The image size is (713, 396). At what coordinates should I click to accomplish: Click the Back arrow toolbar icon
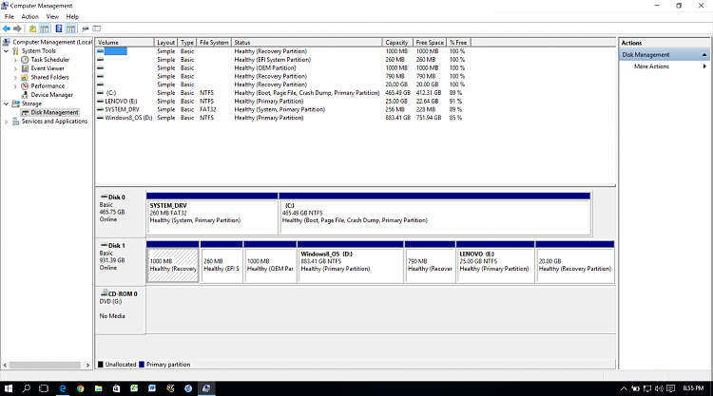7,28
